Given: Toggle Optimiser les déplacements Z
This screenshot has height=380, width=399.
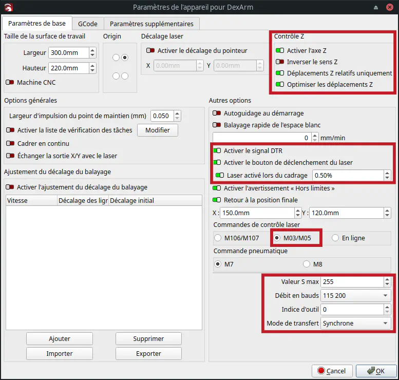Looking at the screenshot, I should 280,84.
